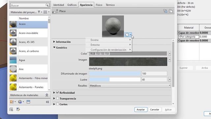Image resolution: width=211 pixels, height=119 pixels.
Task: Click the Aplicar button
Action: [168, 109]
